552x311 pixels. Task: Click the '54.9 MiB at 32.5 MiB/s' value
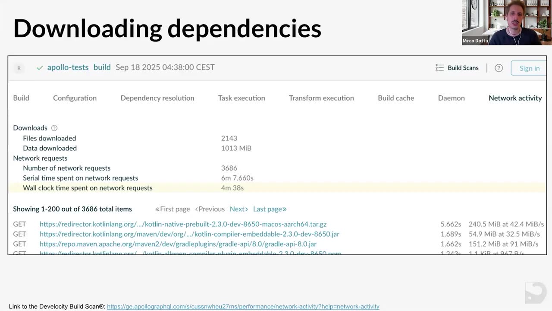(x=504, y=234)
